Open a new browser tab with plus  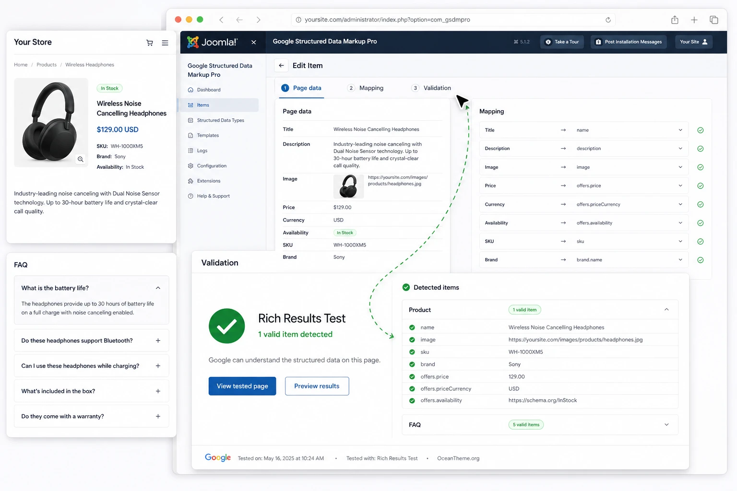click(694, 20)
